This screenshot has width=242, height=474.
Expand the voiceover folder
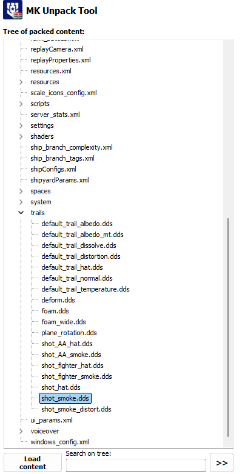pos(21,431)
